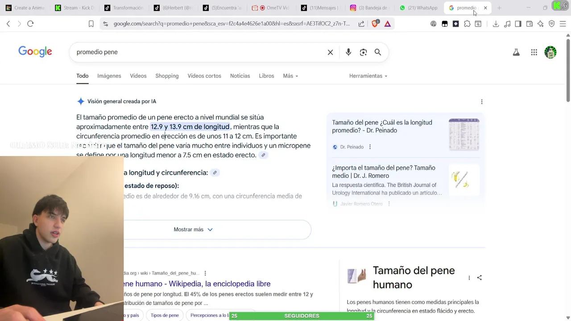Open the Brave Shields lion icon

(x=375, y=24)
